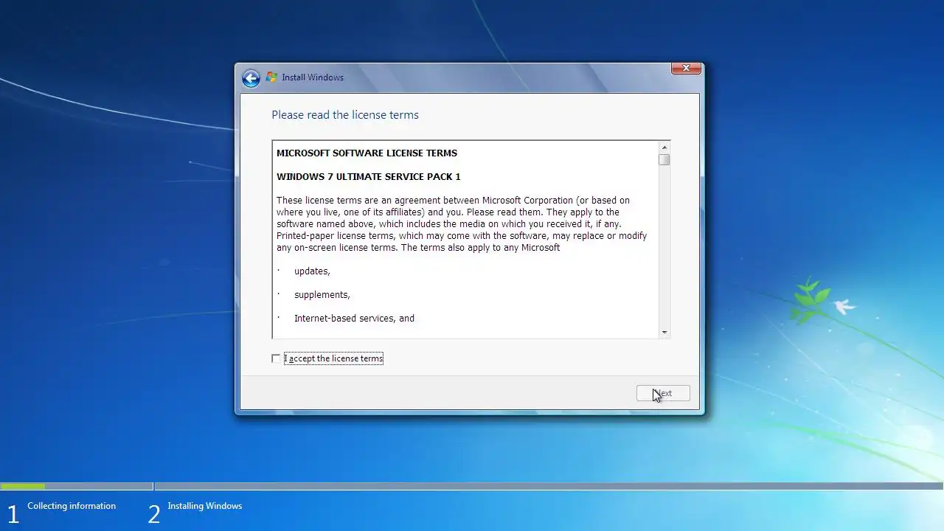Click 'WINDOWS 7 ULTIMATE SERVICE PACK 1' text
Screen dimensions: 944x531
click(x=368, y=177)
